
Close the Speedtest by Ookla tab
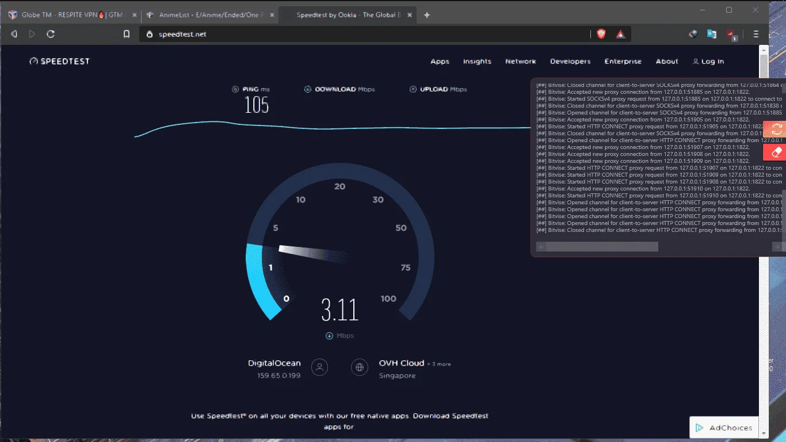pyautogui.click(x=410, y=15)
